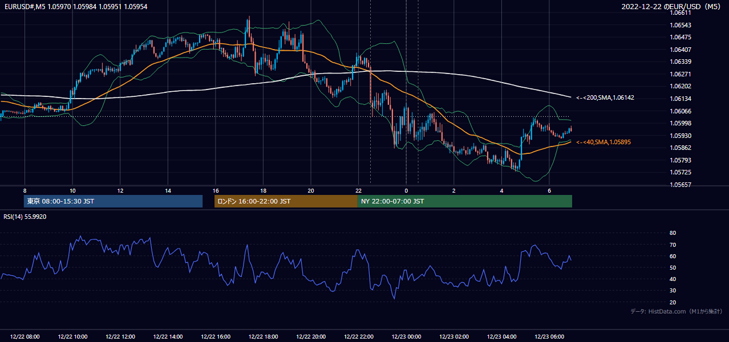Click hour label 8 under the price chart
Screen dimensions: 729x342
[25, 190]
